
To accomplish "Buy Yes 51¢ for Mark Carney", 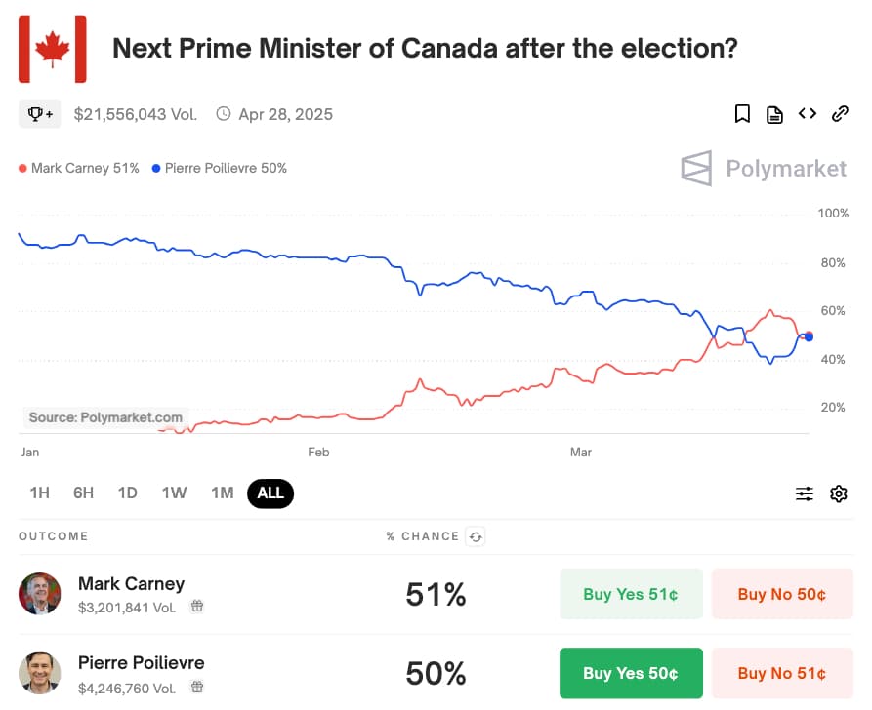I will pyautogui.click(x=631, y=594).
